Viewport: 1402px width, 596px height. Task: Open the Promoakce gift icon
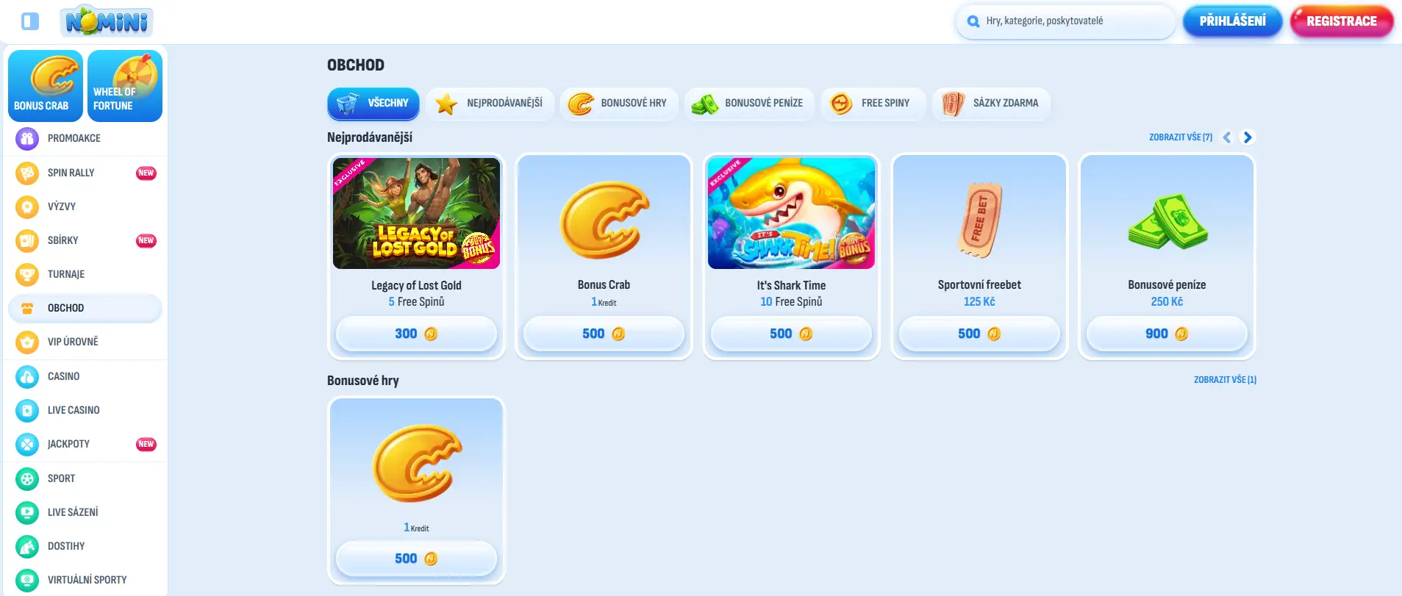click(27, 138)
